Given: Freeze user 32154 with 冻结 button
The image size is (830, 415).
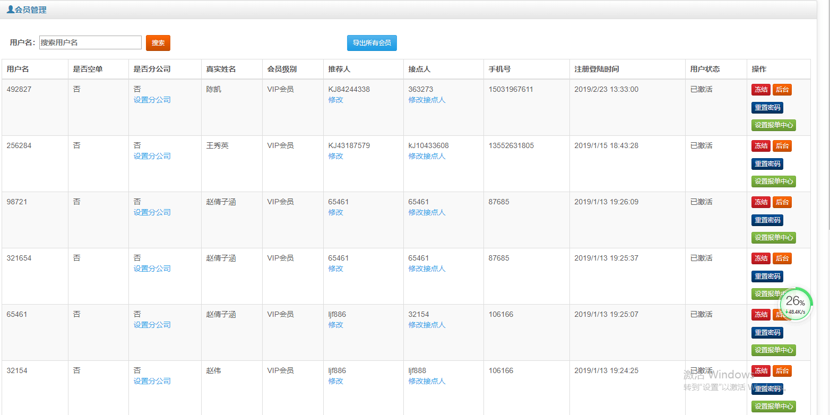Looking at the screenshot, I should point(761,371).
